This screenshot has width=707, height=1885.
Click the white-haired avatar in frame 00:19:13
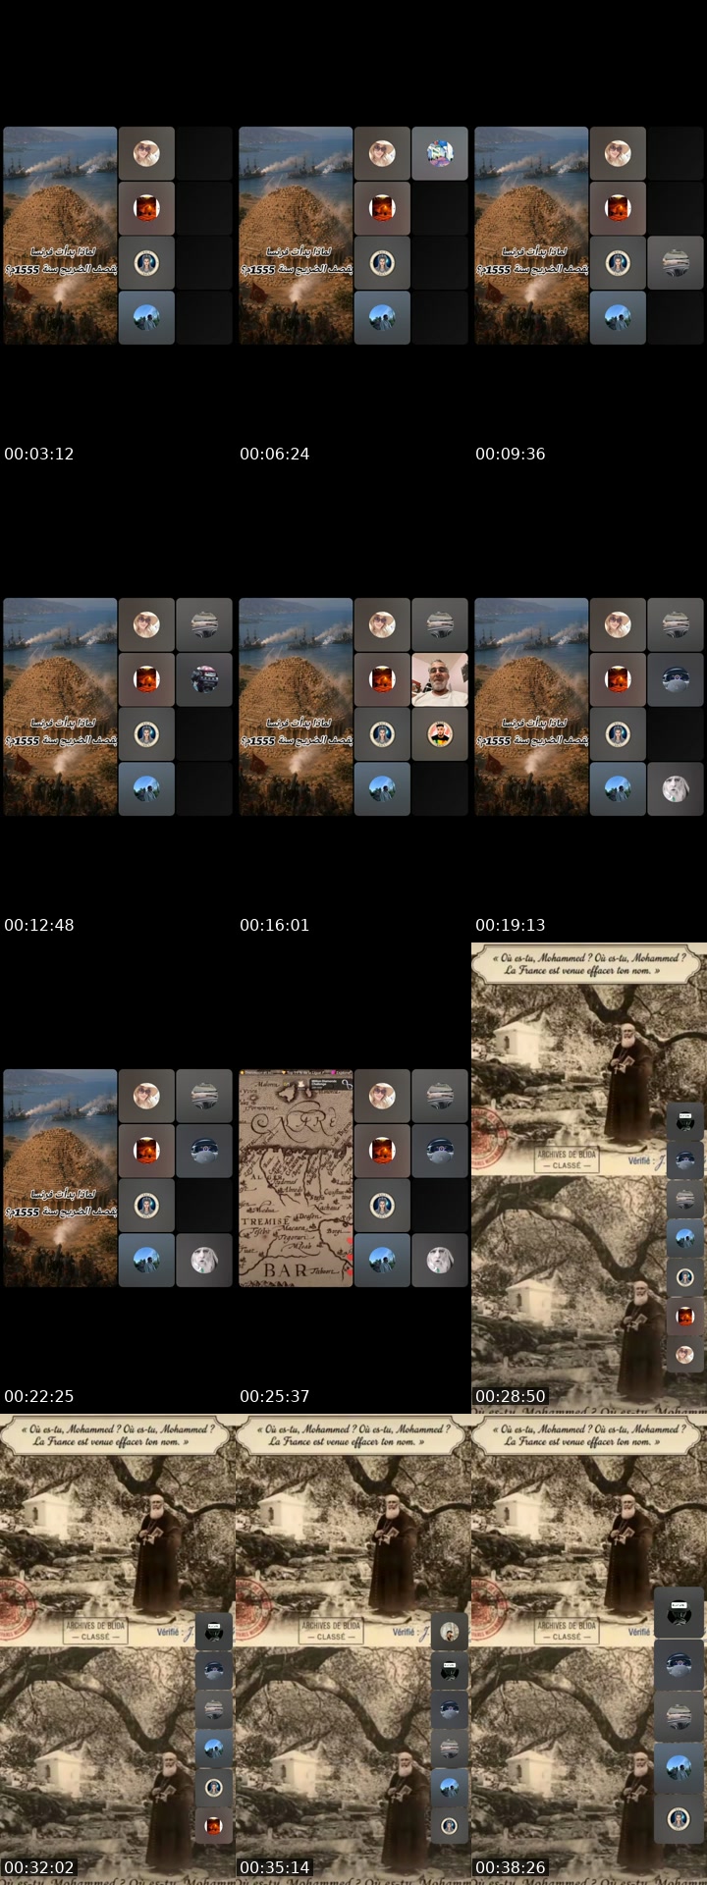[676, 788]
